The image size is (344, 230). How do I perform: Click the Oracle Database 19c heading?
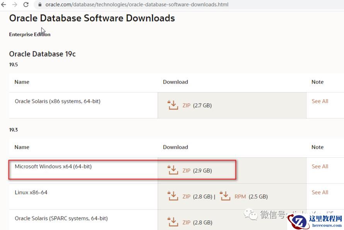[x=43, y=54]
